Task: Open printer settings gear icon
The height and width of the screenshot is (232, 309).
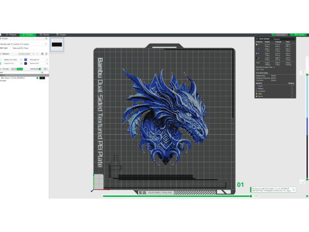Action: click(46, 39)
